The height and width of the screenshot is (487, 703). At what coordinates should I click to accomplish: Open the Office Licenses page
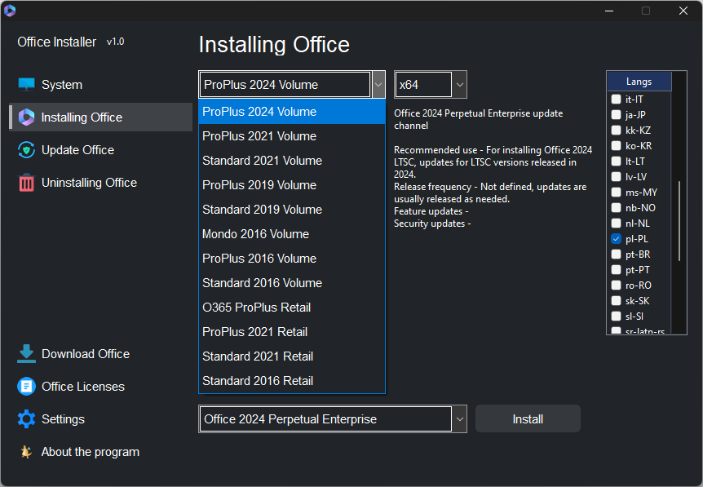(x=101, y=386)
